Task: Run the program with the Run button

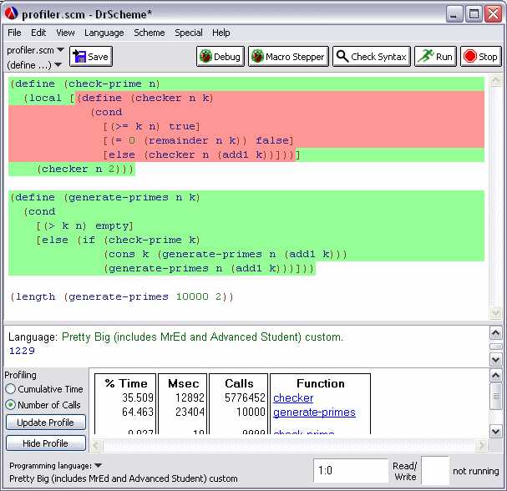Action: [435, 57]
